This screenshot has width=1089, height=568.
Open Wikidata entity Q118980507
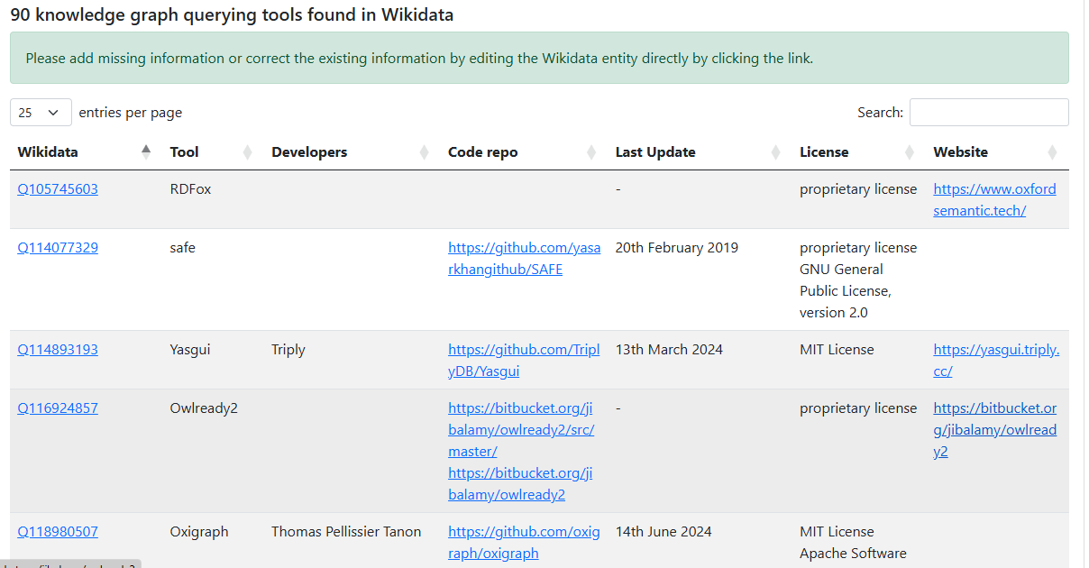(58, 532)
